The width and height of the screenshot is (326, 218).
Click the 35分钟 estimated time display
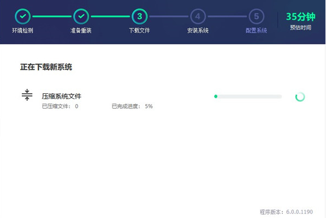coord(301,16)
